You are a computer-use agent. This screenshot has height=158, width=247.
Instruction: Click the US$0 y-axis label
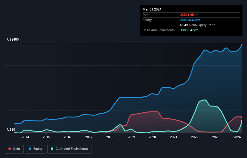pos(11,129)
